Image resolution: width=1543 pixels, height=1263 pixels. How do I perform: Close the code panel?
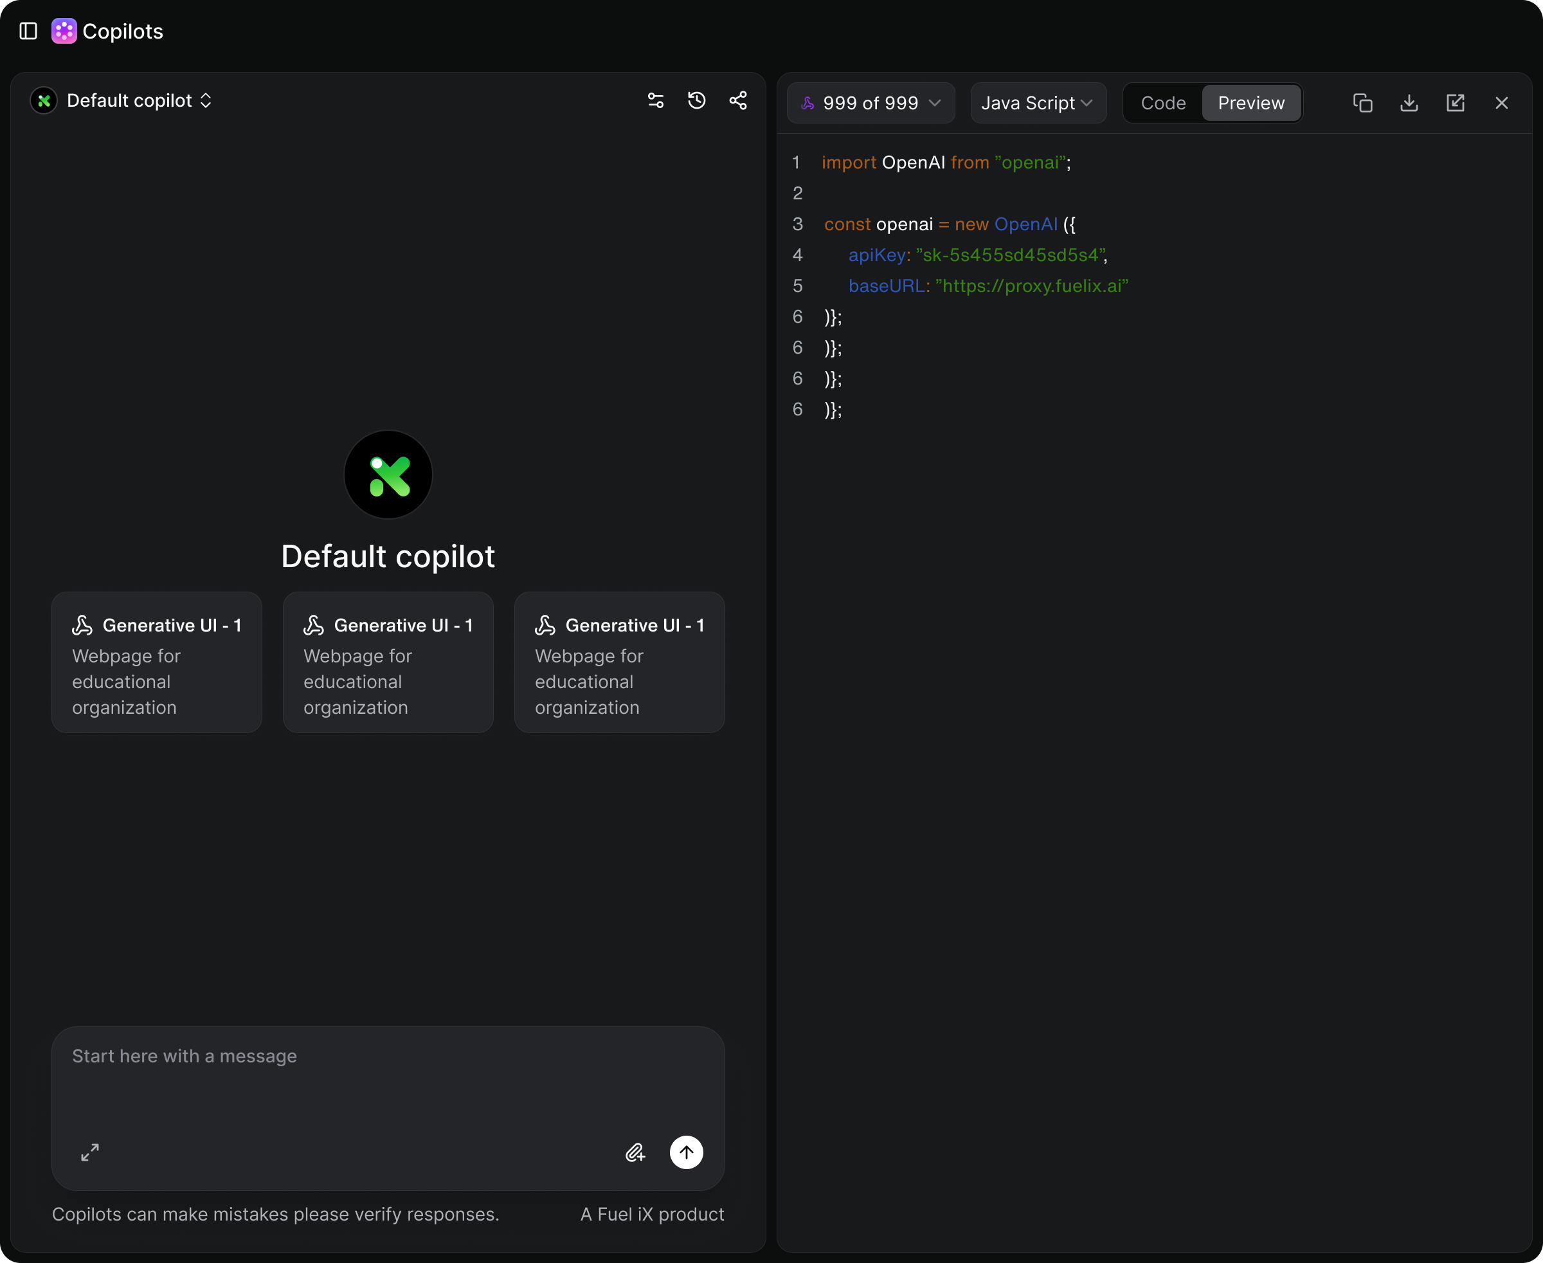click(1502, 104)
